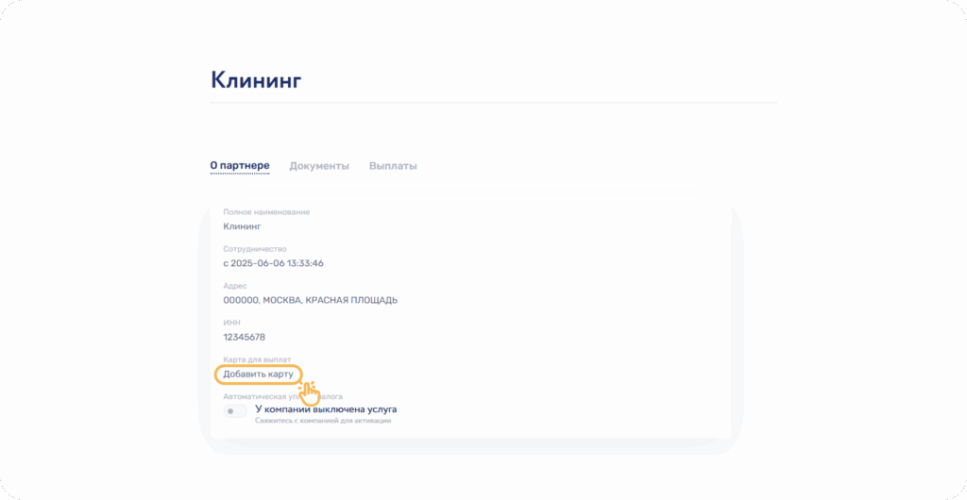This screenshot has height=500, width=967.
Task: Select the ИНН number 12345678
Action: point(244,337)
